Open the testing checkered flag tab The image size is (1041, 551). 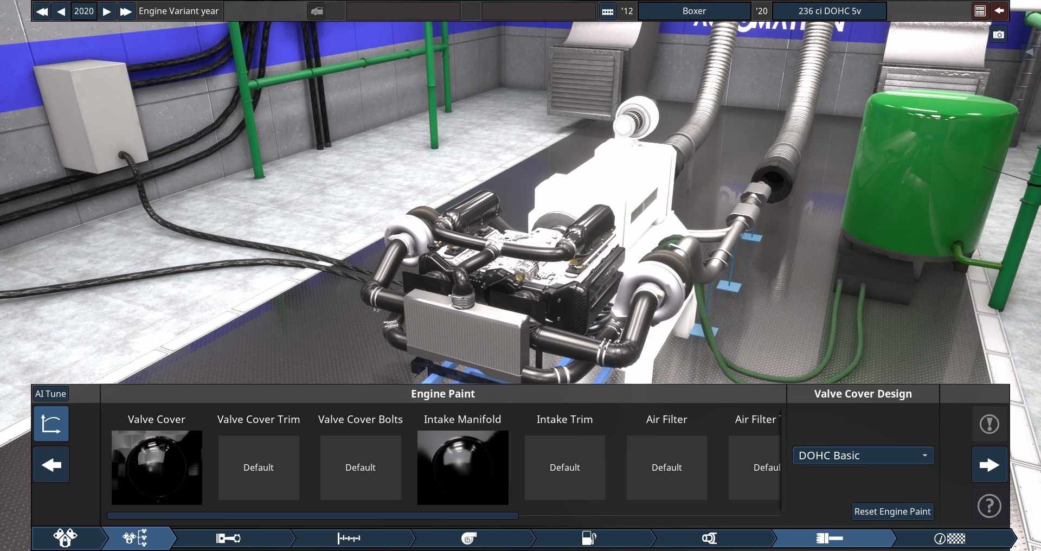(950, 538)
